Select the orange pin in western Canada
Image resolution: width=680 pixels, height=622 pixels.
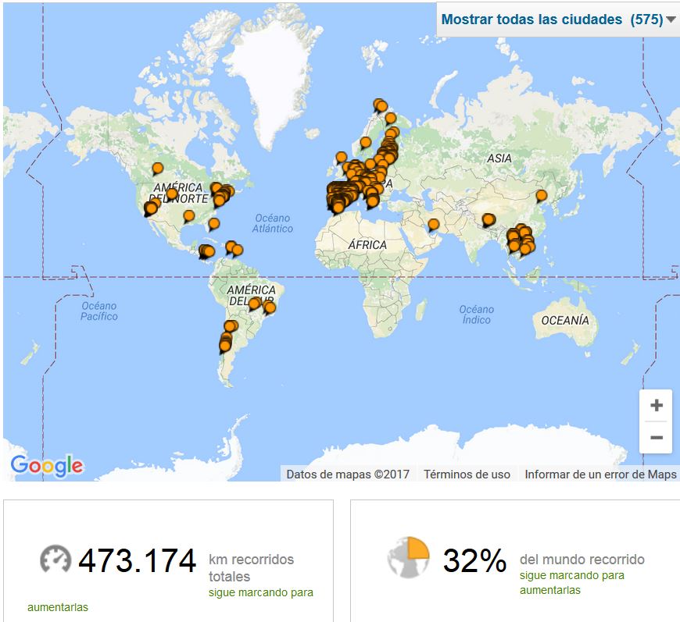tap(157, 168)
